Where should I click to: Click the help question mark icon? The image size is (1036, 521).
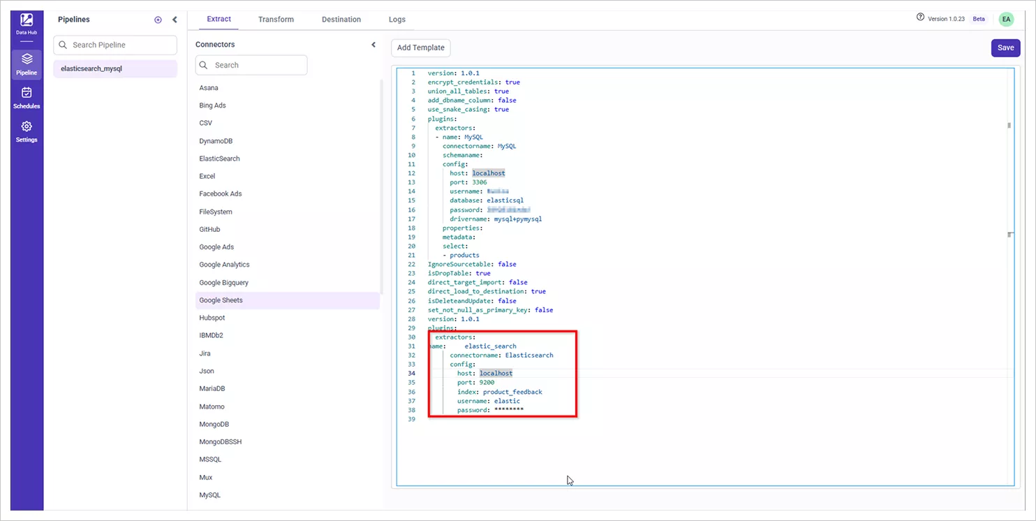click(920, 17)
